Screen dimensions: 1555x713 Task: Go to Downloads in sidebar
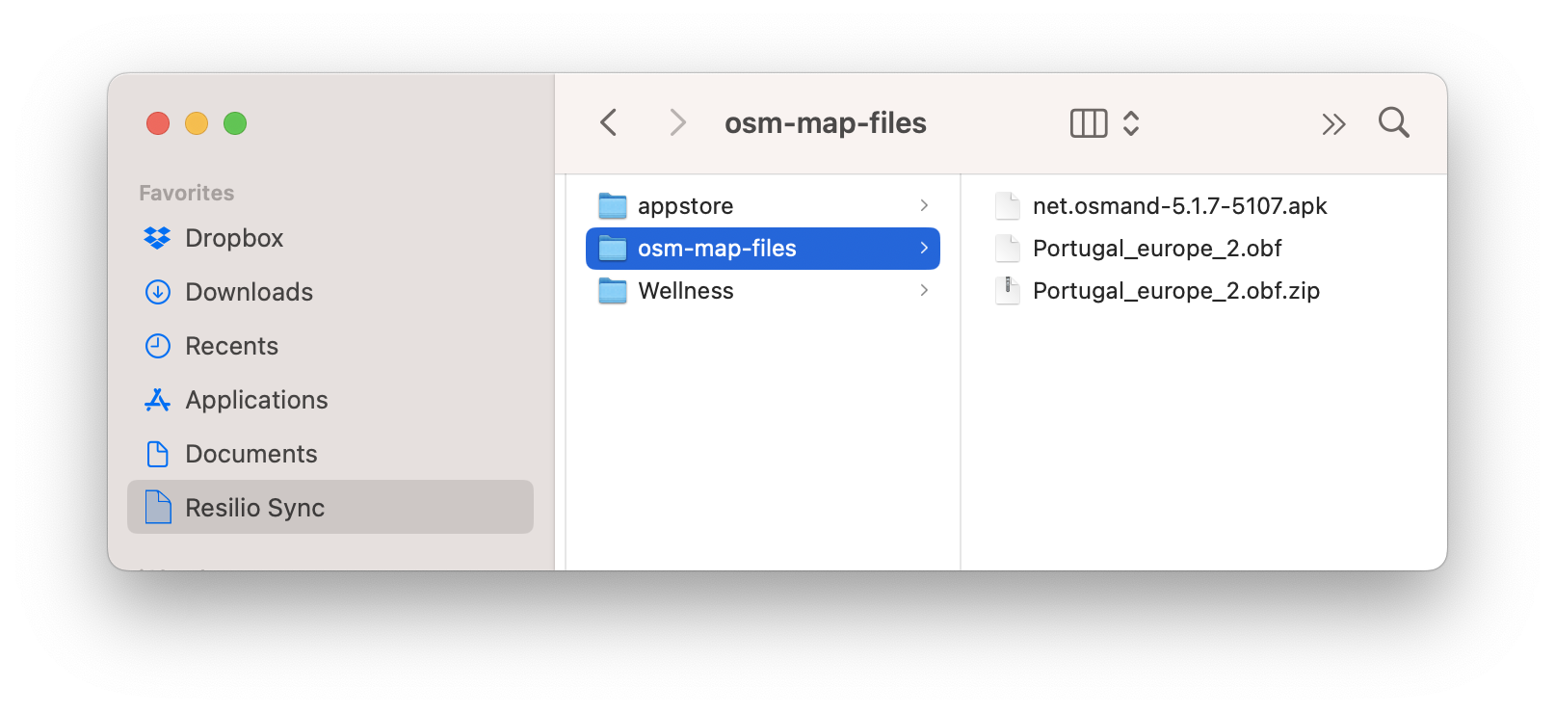(x=249, y=292)
